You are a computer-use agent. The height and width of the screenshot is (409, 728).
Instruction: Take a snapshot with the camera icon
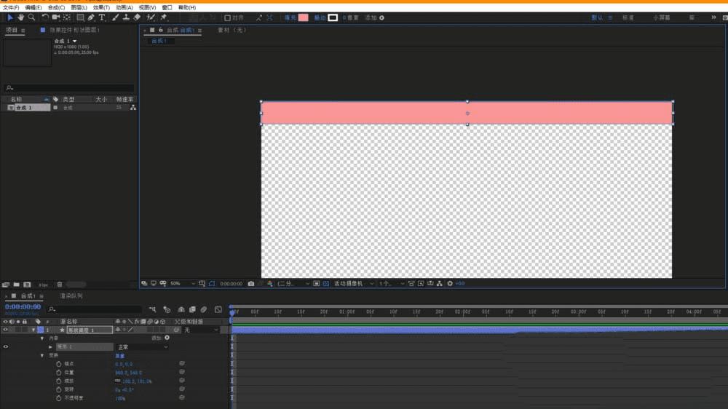[250, 283]
